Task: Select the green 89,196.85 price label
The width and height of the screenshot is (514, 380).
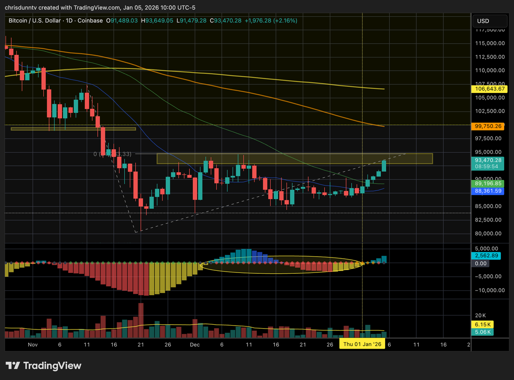Action: click(489, 183)
